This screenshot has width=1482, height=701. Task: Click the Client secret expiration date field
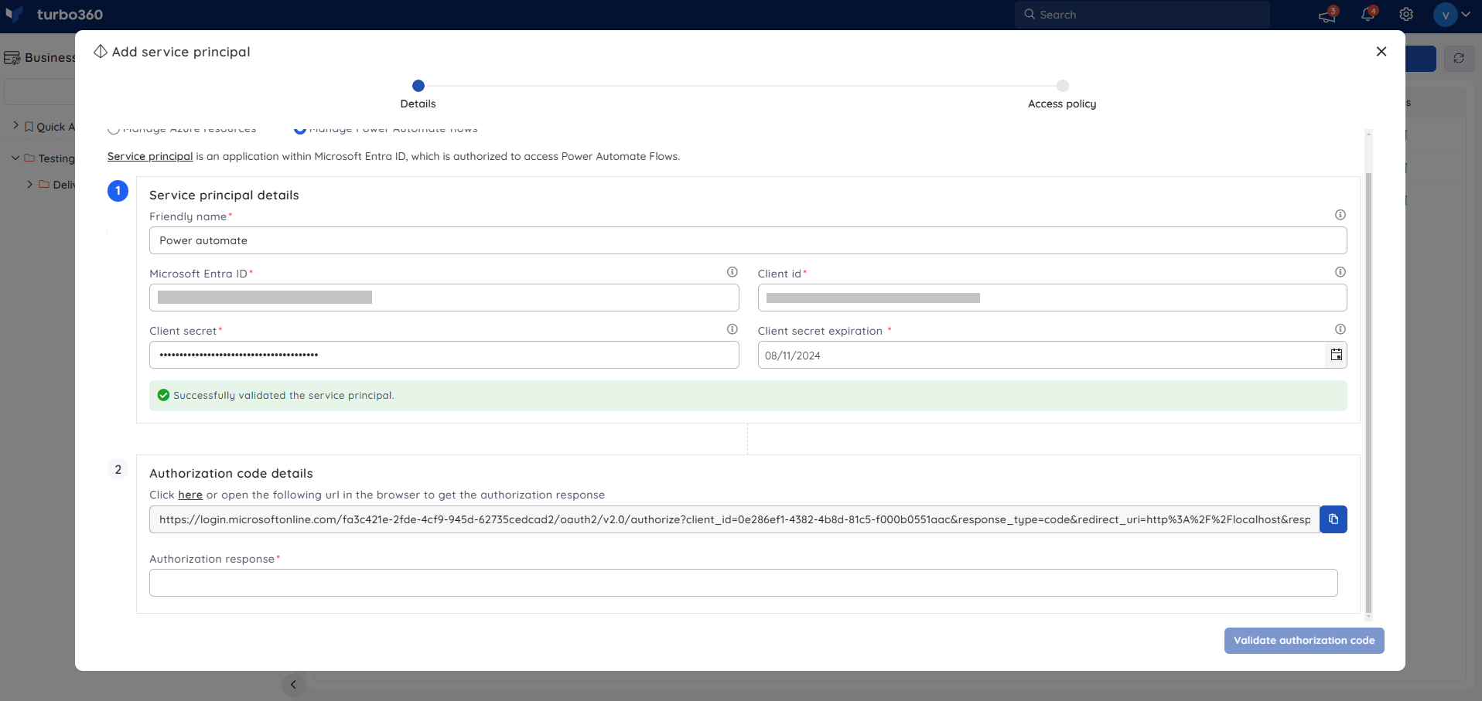[x=1041, y=355]
